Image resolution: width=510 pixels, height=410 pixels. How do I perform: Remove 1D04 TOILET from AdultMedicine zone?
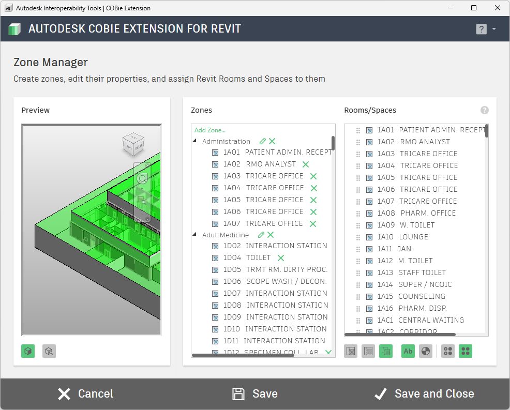point(281,258)
